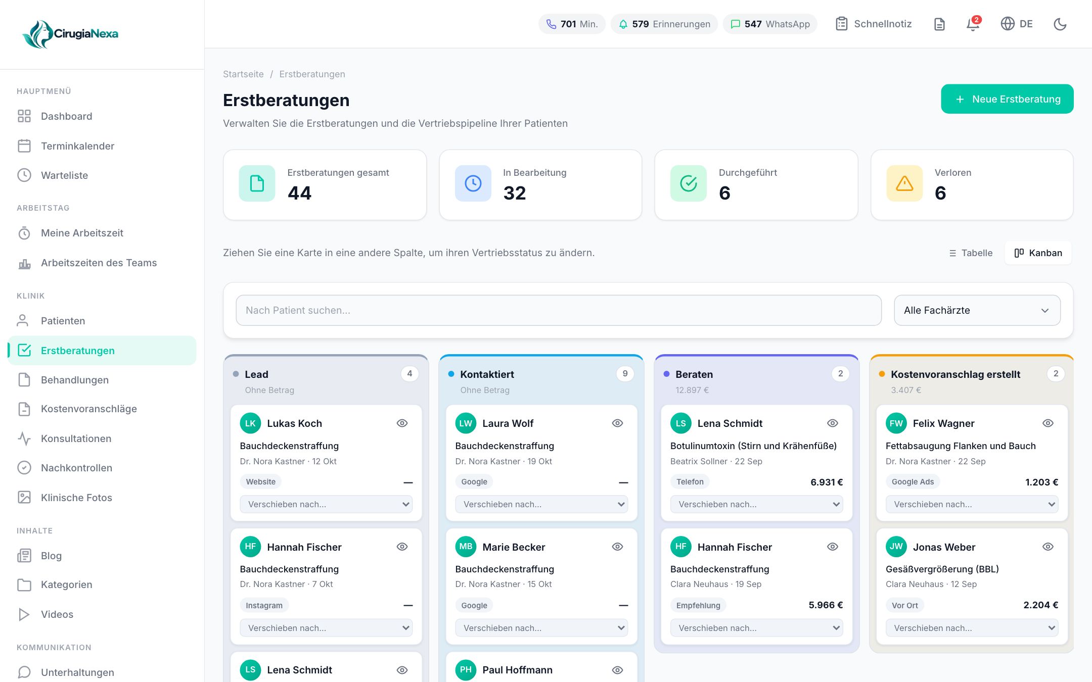This screenshot has height=682, width=1092.
Task: Click Durchgeführt check icon
Action: (x=688, y=183)
